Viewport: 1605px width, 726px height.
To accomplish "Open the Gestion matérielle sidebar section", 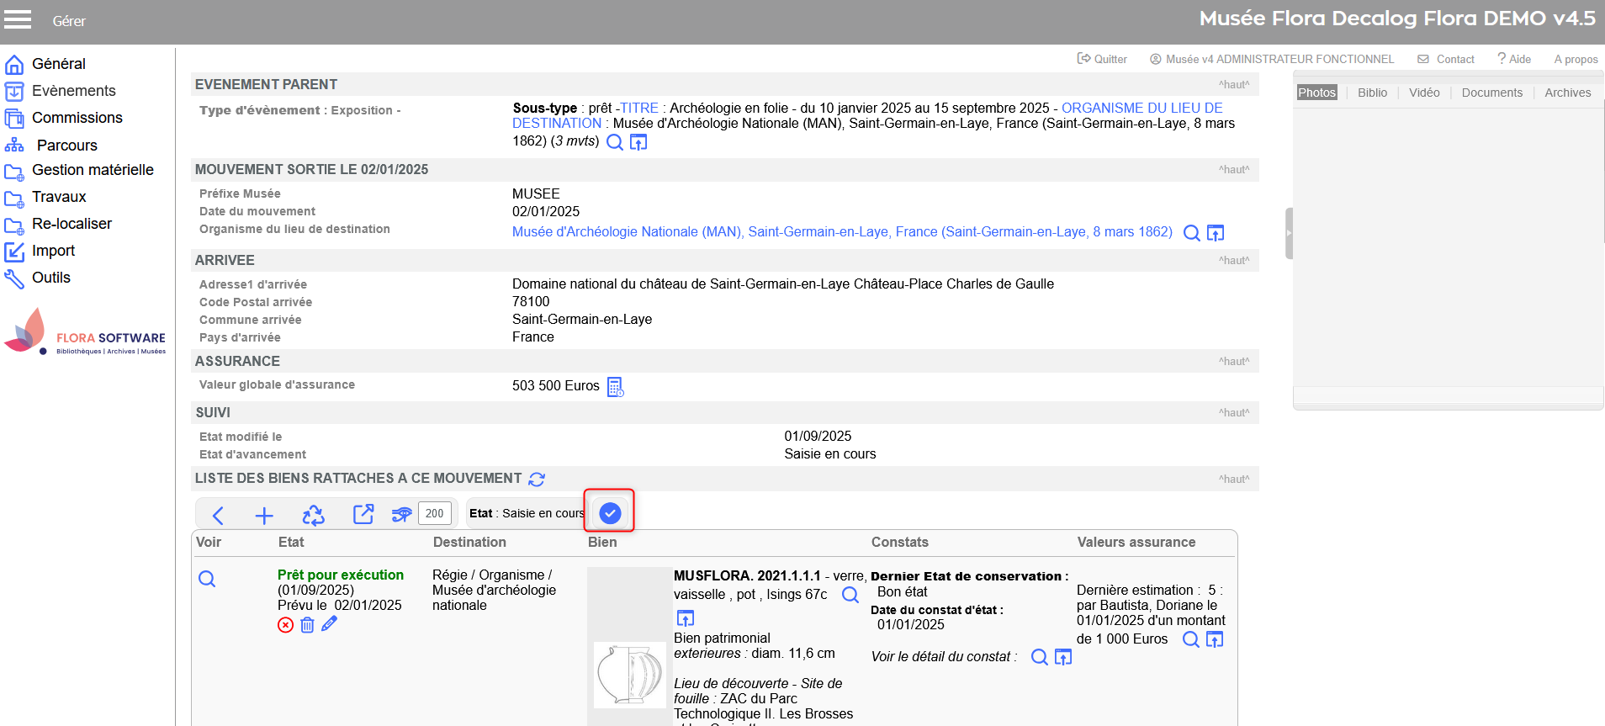I will click(x=93, y=170).
